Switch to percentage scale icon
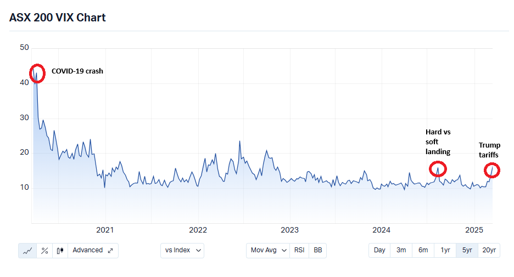This screenshot has width=514, height=277. pos(44,250)
